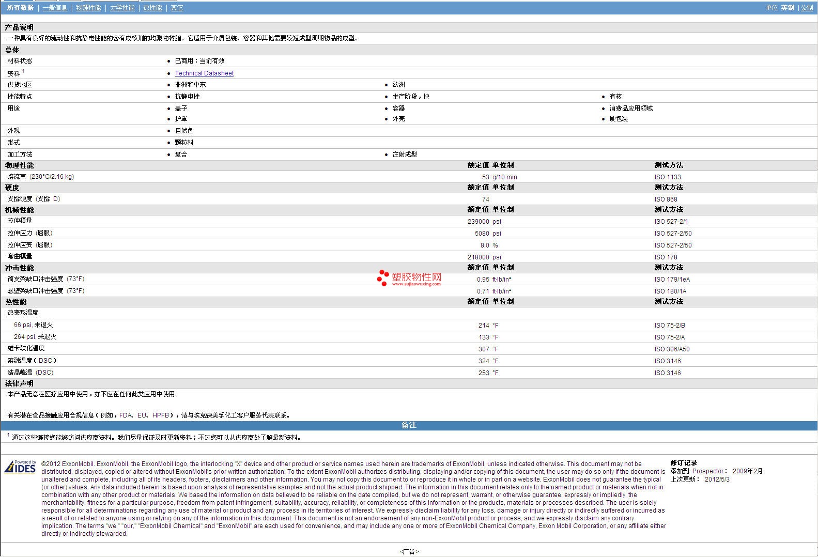The height and width of the screenshot is (557, 818).
Task: Select 悬壁梁缺口冲击强度 (73°F) row
Action: (409, 291)
